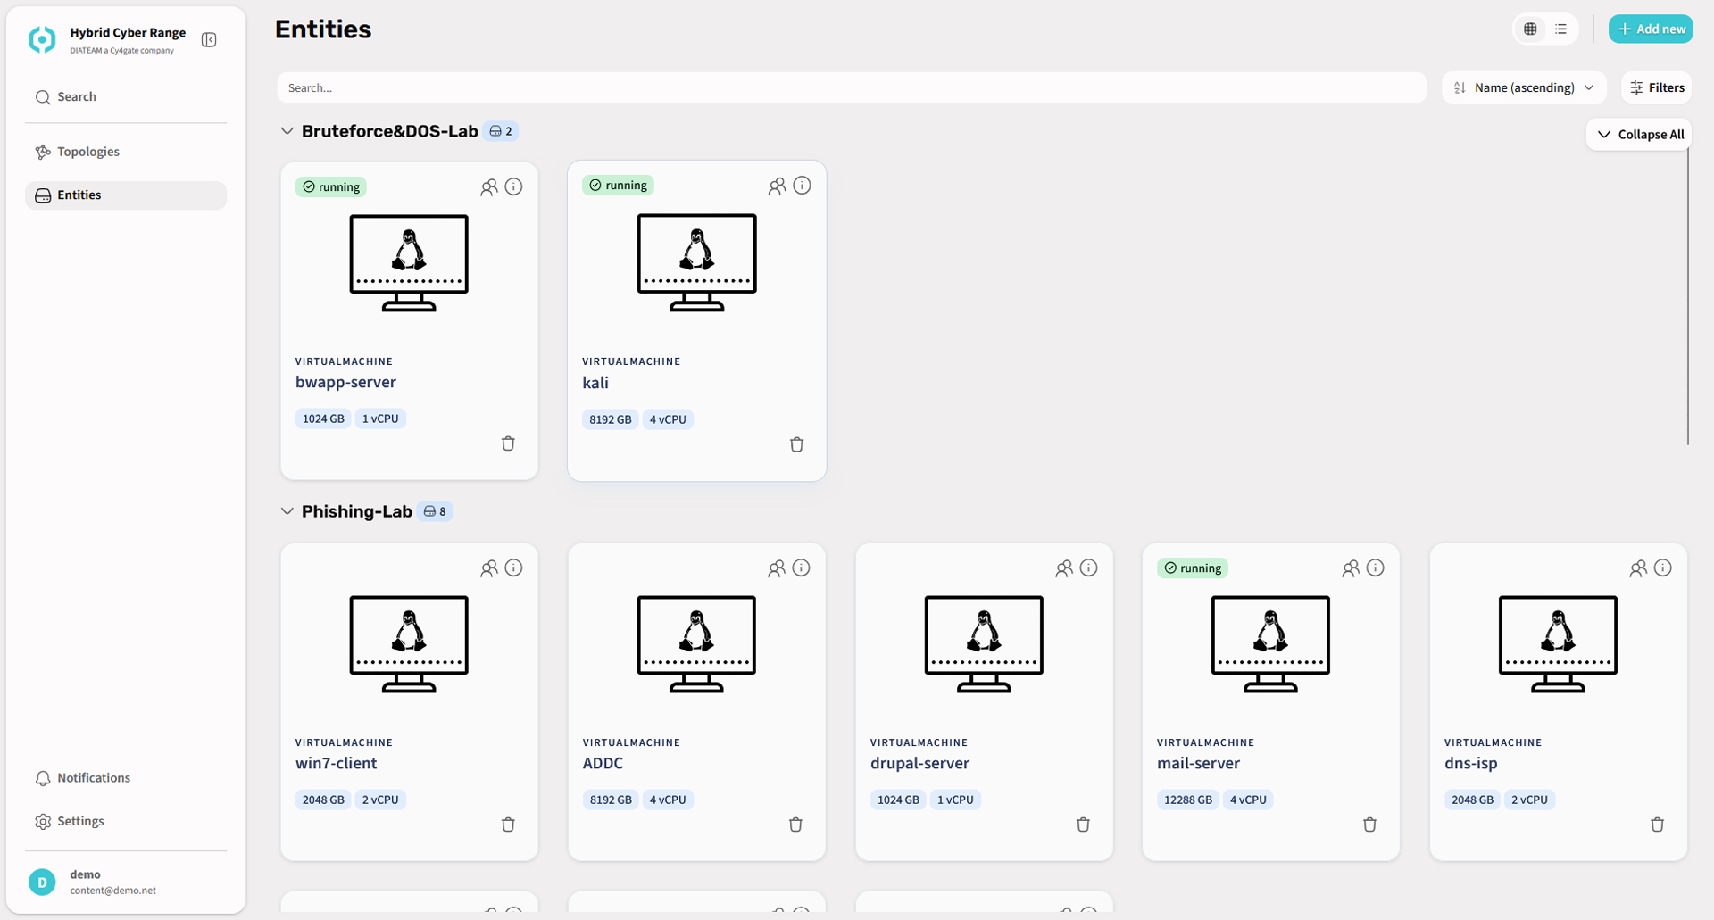
Task: Focus the entities search field
Action: coord(851,87)
